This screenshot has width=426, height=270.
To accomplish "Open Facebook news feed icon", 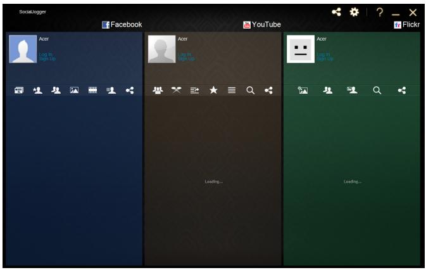I will click(19, 90).
